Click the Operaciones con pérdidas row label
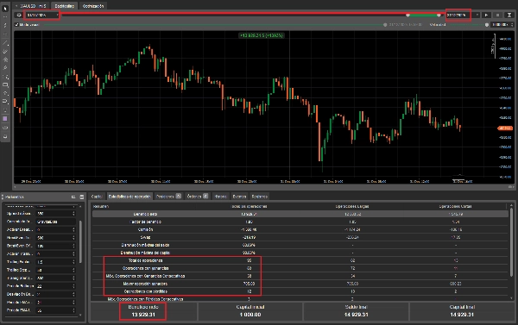The image size is (518, 325). point(145,291)
